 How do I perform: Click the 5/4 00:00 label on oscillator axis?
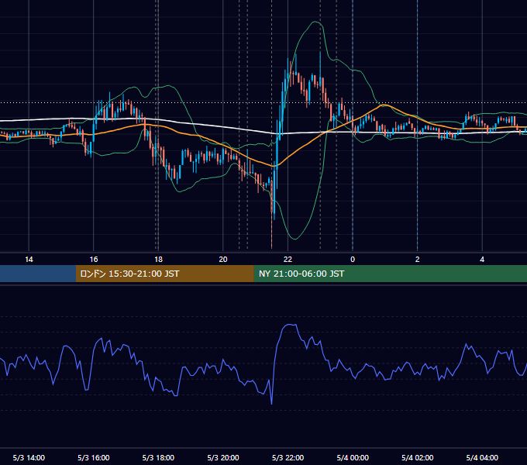point(353,457)
